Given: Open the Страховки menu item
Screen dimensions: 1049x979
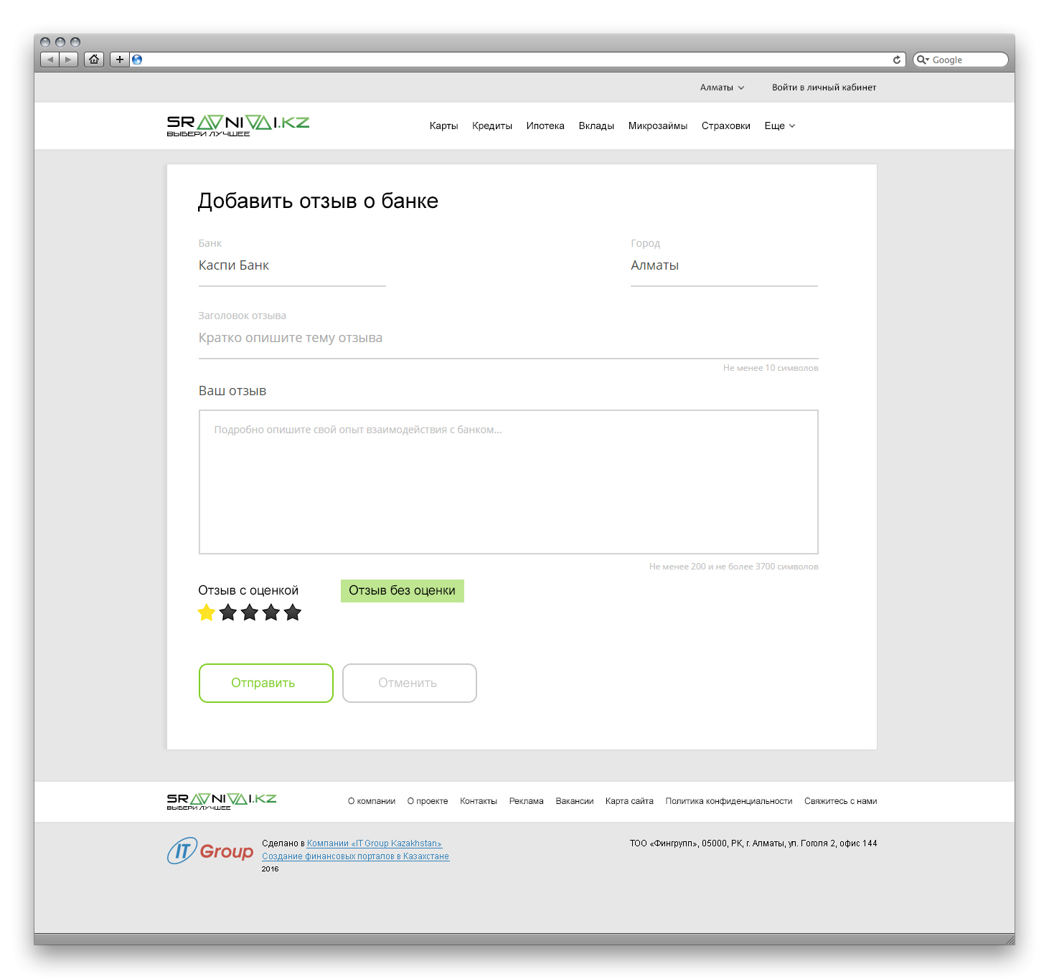Looking at the screenshot, I should [x=726, y=126].
